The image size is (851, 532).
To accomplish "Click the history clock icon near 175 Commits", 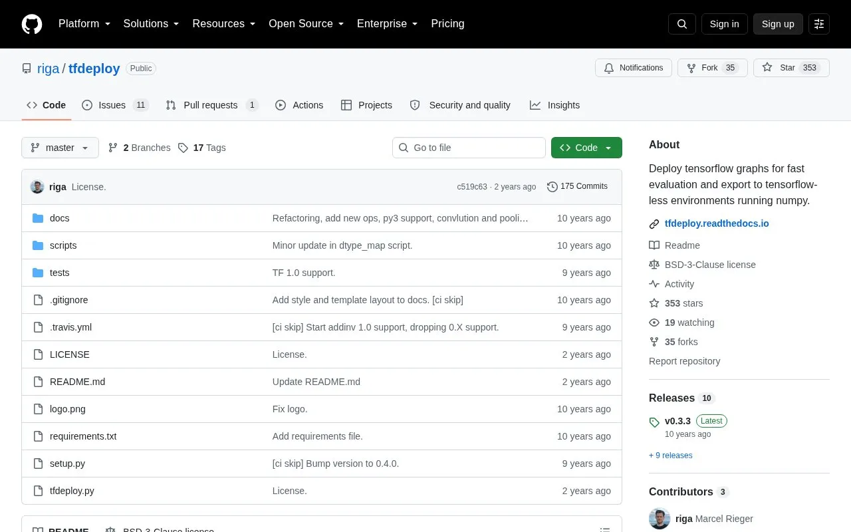I will [x=552, y=187].
